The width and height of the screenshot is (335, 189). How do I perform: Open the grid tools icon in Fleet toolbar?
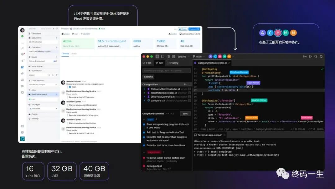point(174,57)
